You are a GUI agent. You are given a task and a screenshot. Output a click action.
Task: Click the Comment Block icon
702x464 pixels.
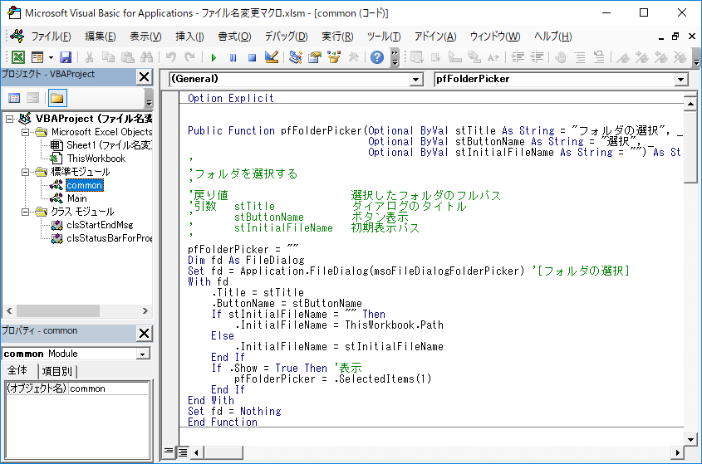coord(580,57)
